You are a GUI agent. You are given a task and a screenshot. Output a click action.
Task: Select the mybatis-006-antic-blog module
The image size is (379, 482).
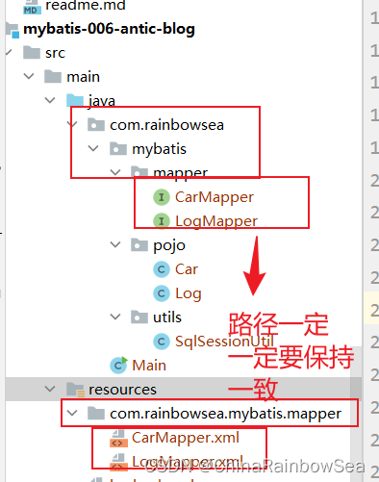coord(109,29)
